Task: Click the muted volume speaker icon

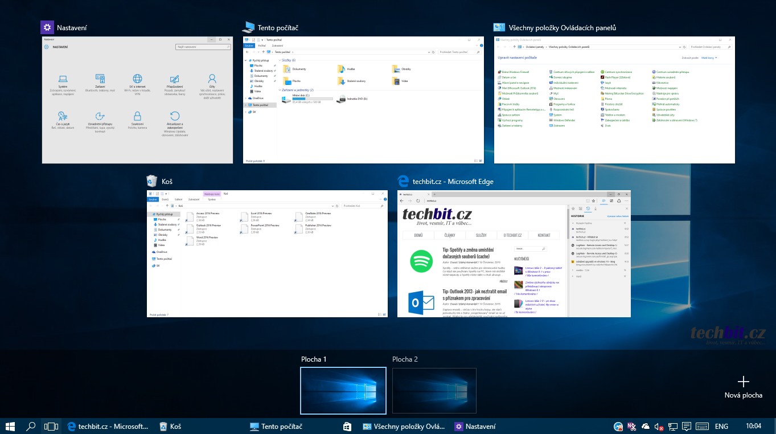Action: (659, 426)
